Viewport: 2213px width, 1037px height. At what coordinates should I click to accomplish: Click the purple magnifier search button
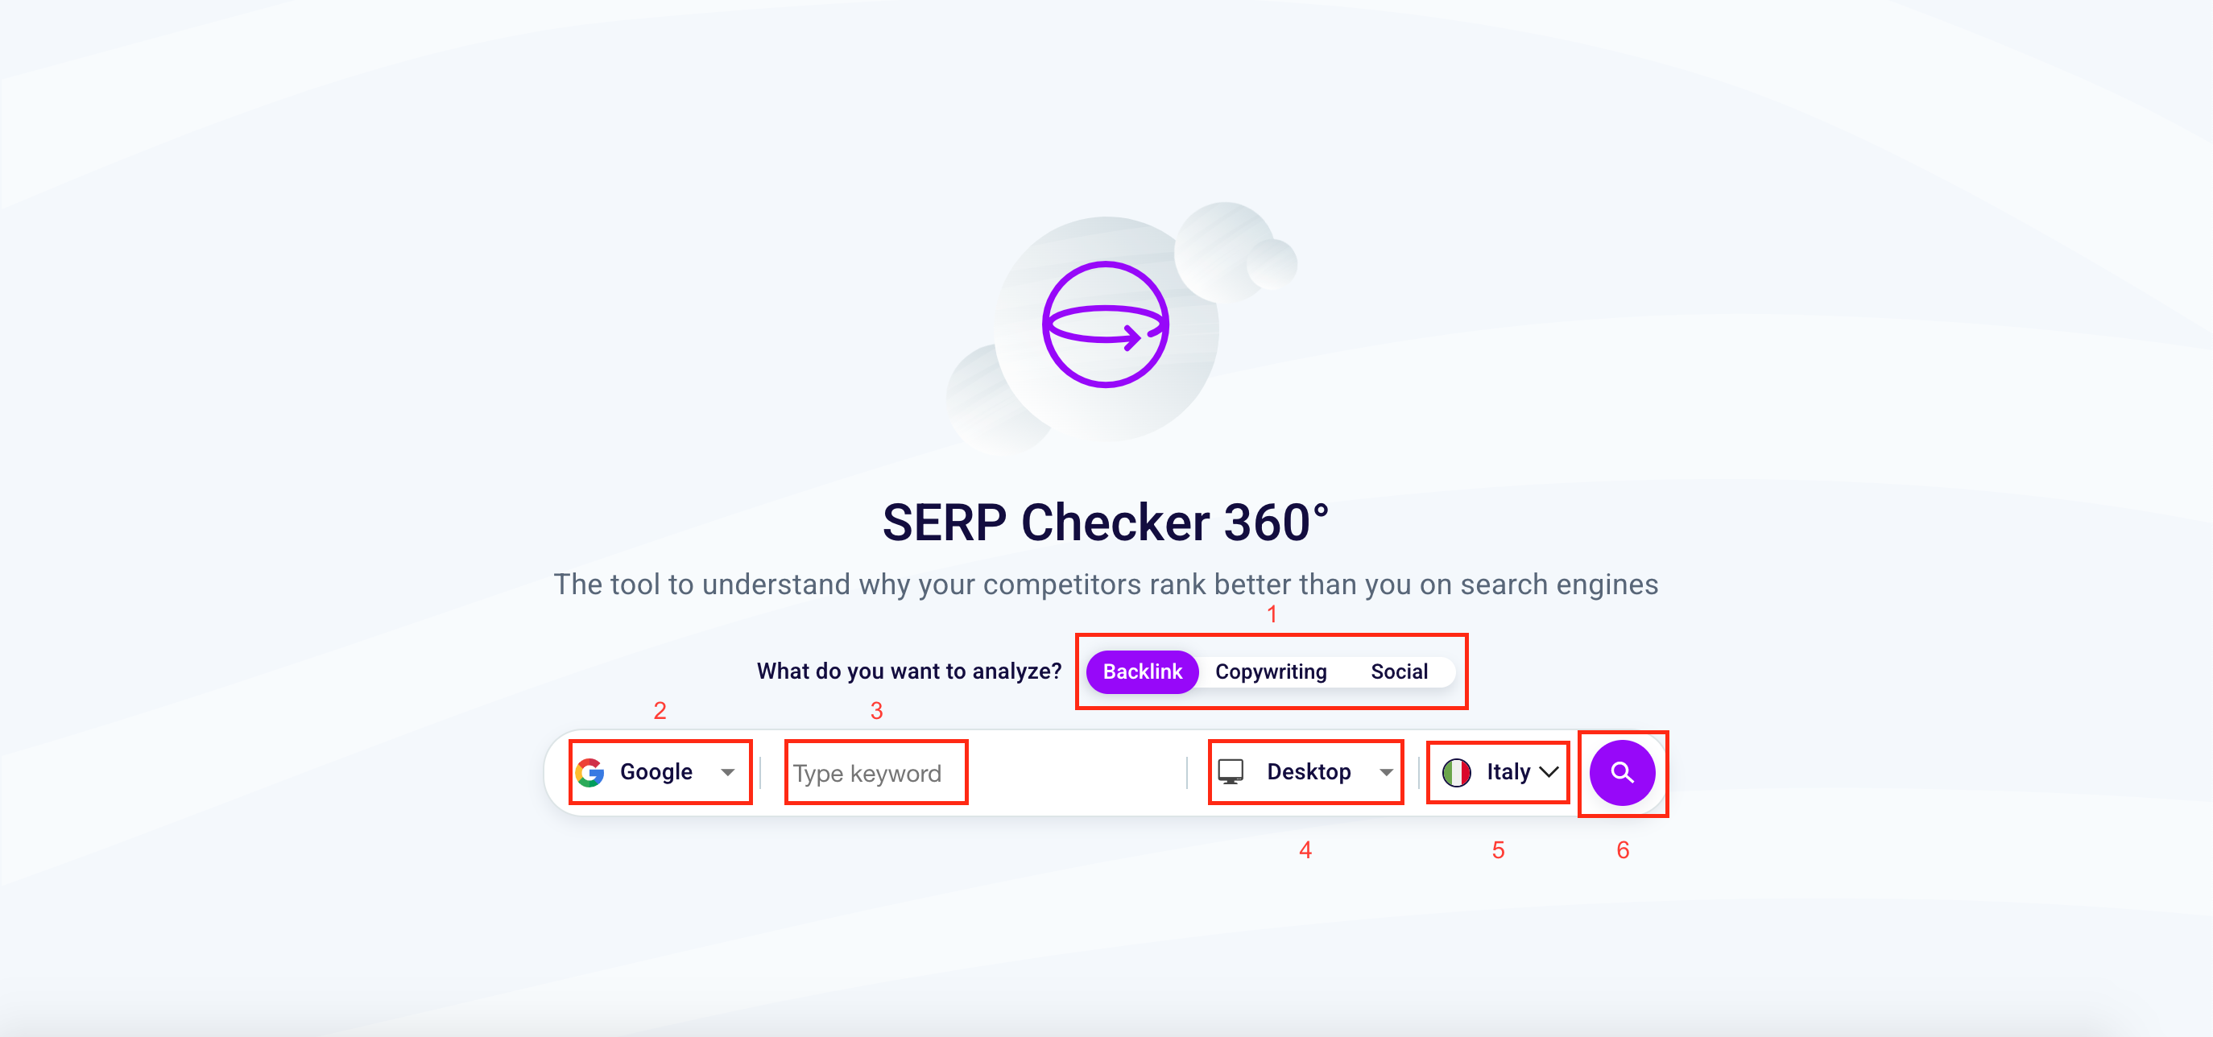click(x=1621, y=772)
